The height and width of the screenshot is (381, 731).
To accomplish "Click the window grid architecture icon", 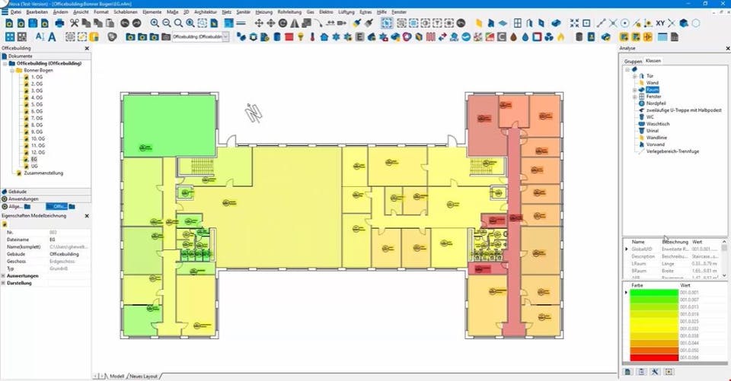I will [518, 23].
